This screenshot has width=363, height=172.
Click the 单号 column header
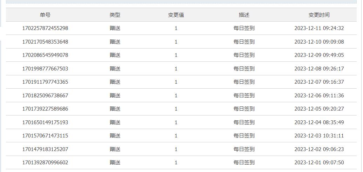45,15
